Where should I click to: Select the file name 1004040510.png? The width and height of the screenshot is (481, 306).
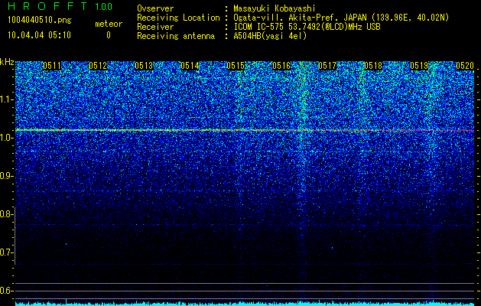pyautogui.click(x=40, y=20)
